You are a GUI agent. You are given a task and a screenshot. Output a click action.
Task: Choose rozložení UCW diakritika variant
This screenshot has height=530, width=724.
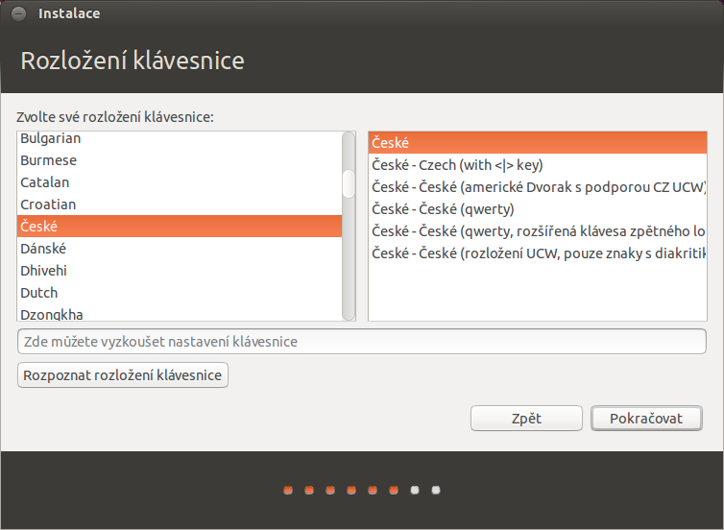click(538, 253)
